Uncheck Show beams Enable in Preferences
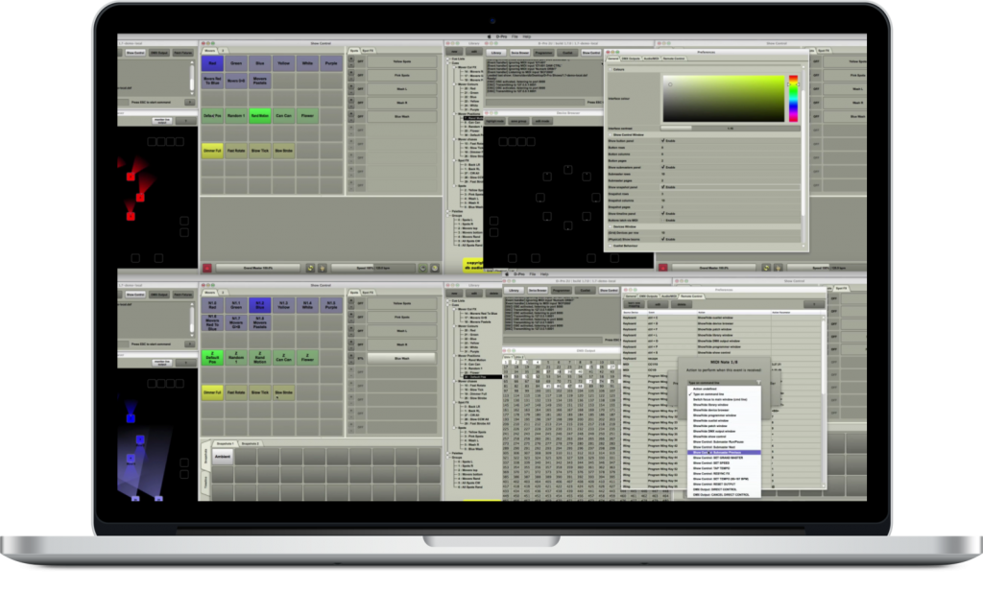This screenshot has height=592, width=983. tap(663, 239)
